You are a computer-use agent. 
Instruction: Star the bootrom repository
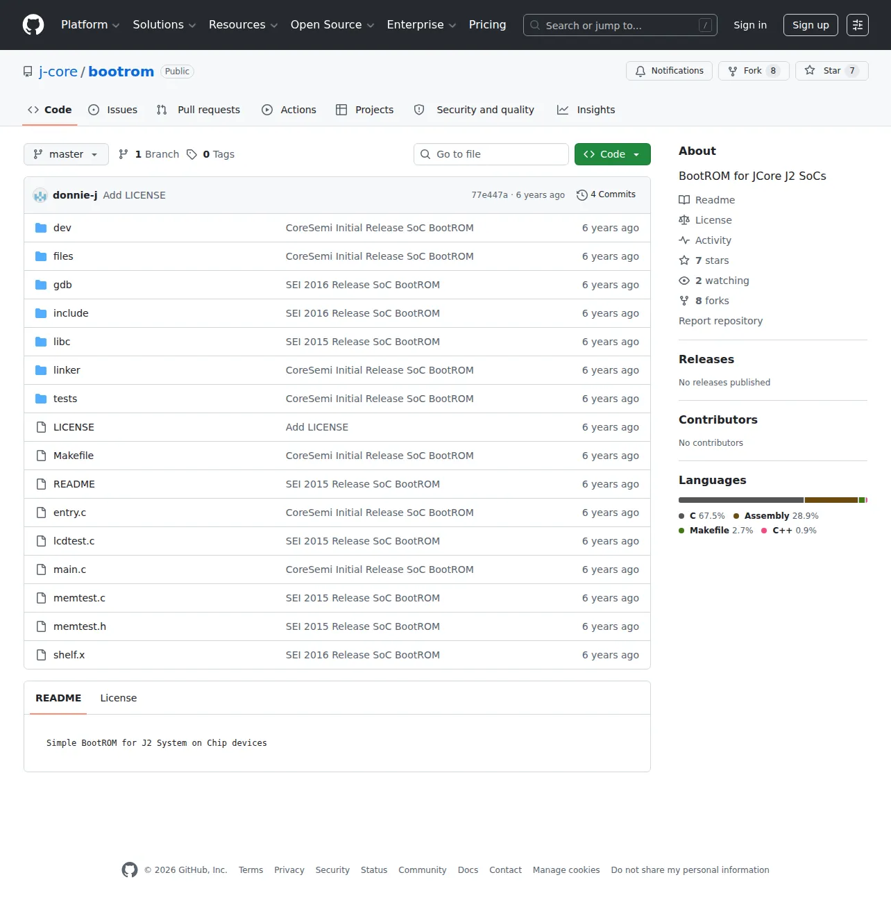pos(831,71)
